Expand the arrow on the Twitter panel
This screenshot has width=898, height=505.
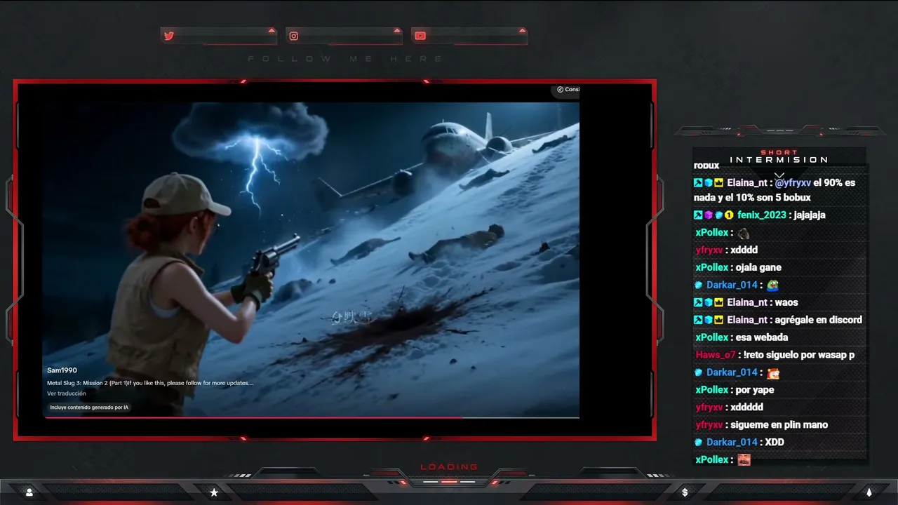click(272, 30)
